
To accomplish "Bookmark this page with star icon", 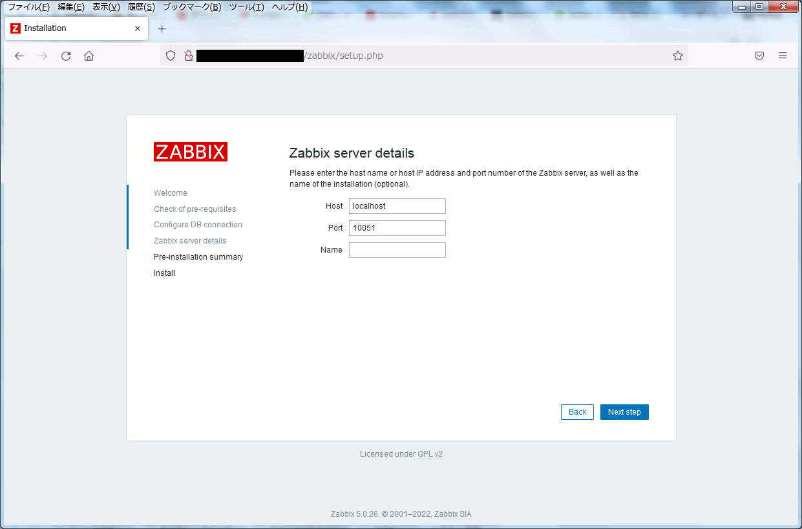I will pyautogui.click(x=677, y=56).
